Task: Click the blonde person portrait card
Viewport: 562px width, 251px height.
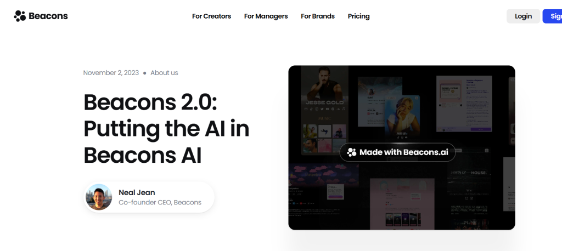Action: point(402,117)
